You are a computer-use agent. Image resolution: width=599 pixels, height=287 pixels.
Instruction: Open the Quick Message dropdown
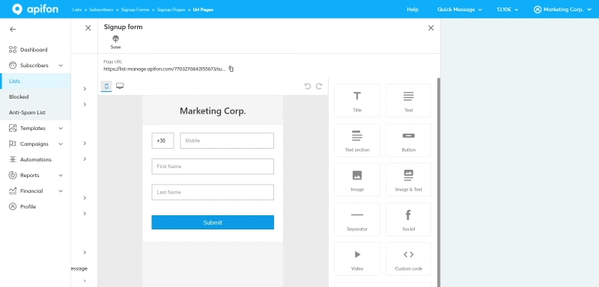tap(460, 10)
